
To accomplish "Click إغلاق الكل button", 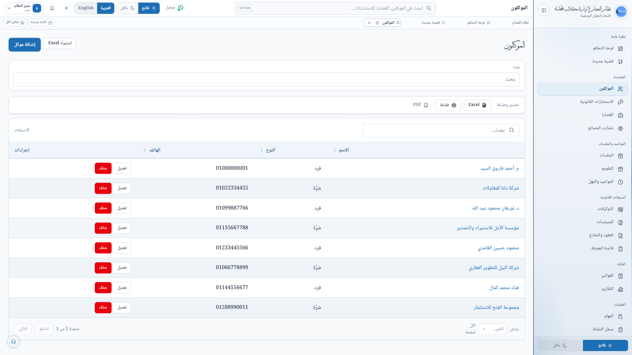I will (15, 22).
